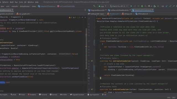Open the Terminal tool window

click(43, 95)
